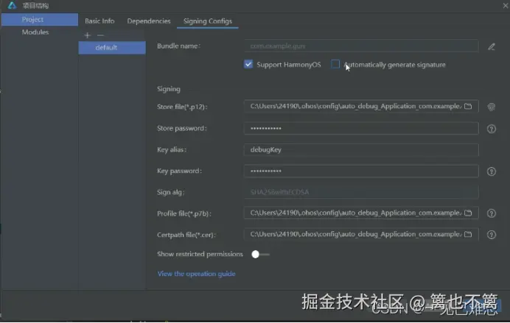Browse for the Certpath file (*.cer) folder icon
This screenshot has height=323, width=510.
click(x=468, y=234)
